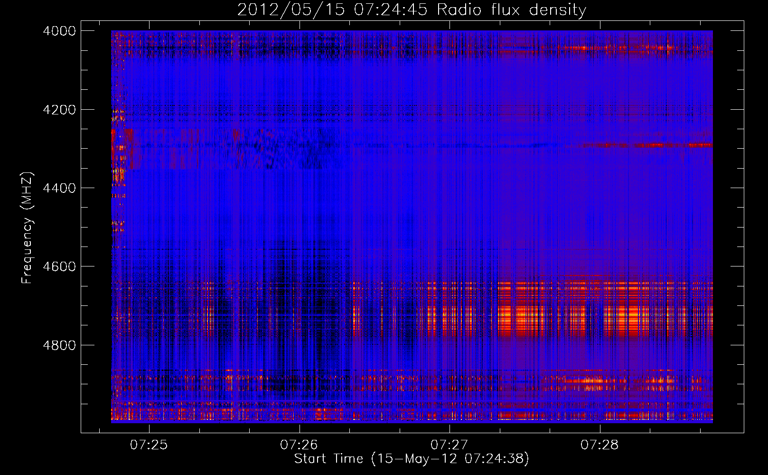Click the "Start Time (15-May-12 07:24:38)" label
Screen dimensions: 768x475
click(x=412, y=459)
